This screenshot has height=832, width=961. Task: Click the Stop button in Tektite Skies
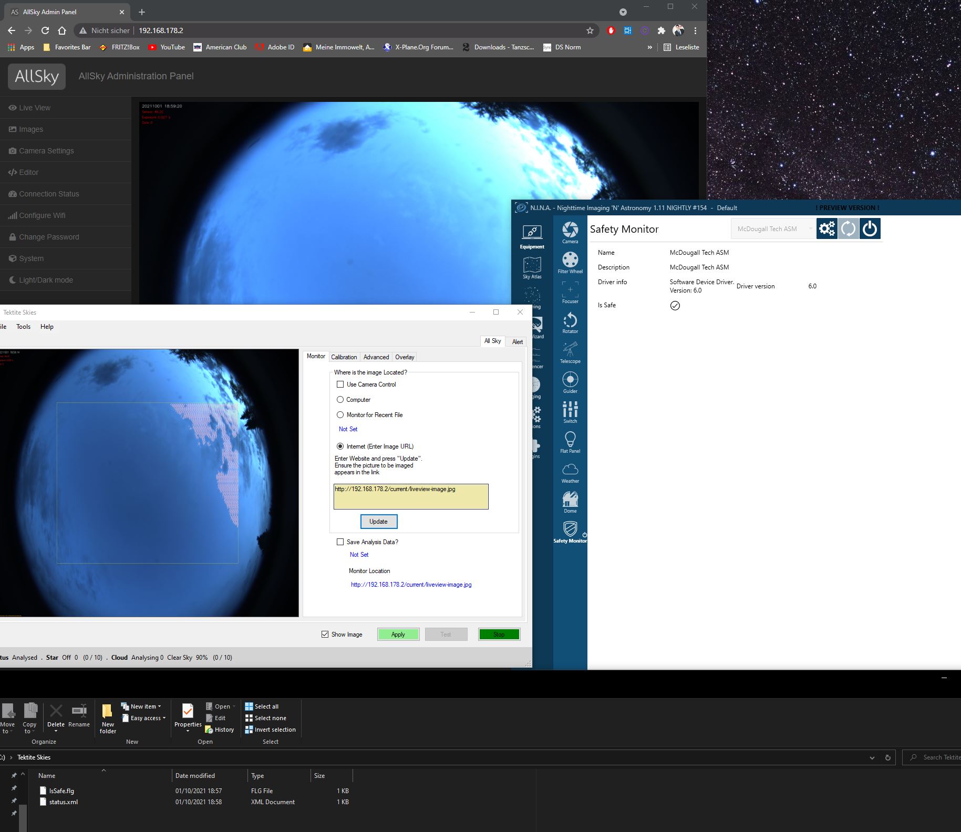[499, 635]
